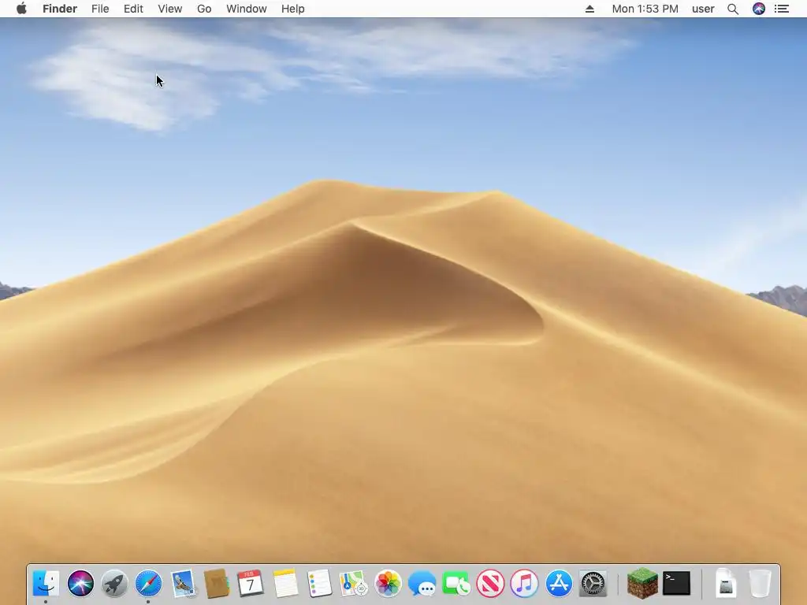Open Launchpad rocket icon
The image size is (807, 605).
114,584
